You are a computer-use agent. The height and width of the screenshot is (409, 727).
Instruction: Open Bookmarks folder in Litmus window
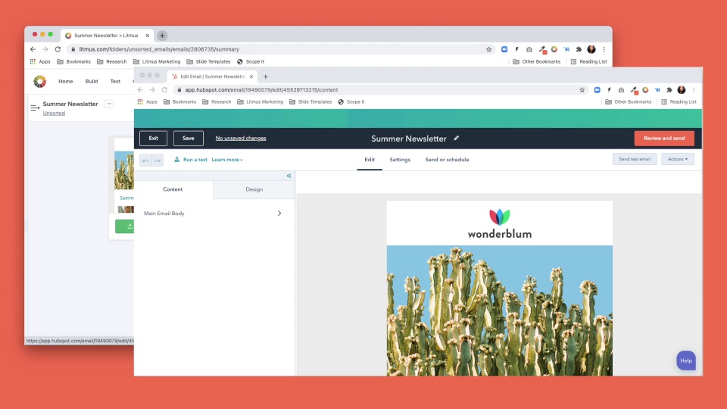73,61
